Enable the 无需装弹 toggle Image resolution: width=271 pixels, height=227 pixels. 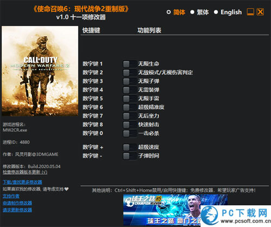pos(130,90)
